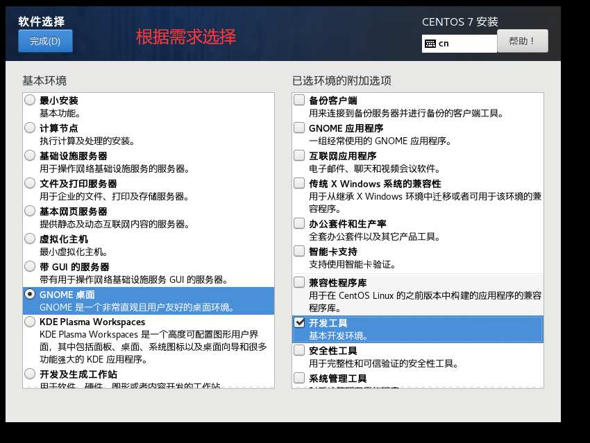Enable 传统 X Windows 系统的兼容性 checkbox
The width and height of the screenshot is (590, 443).
299,183
